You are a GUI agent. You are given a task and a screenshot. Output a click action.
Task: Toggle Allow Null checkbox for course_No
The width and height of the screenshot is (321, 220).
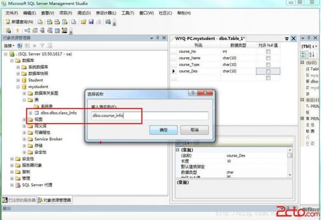pos(268,52)
